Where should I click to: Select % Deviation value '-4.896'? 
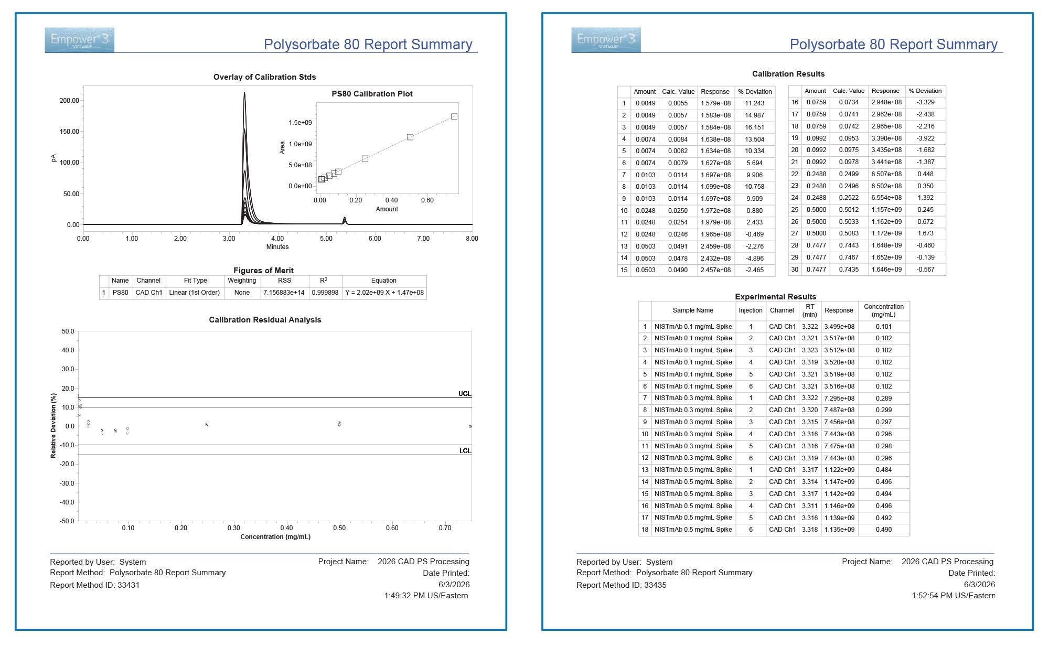tap(754, 259)
